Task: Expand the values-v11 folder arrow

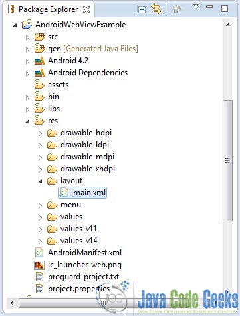Action: tap(40, 229)
